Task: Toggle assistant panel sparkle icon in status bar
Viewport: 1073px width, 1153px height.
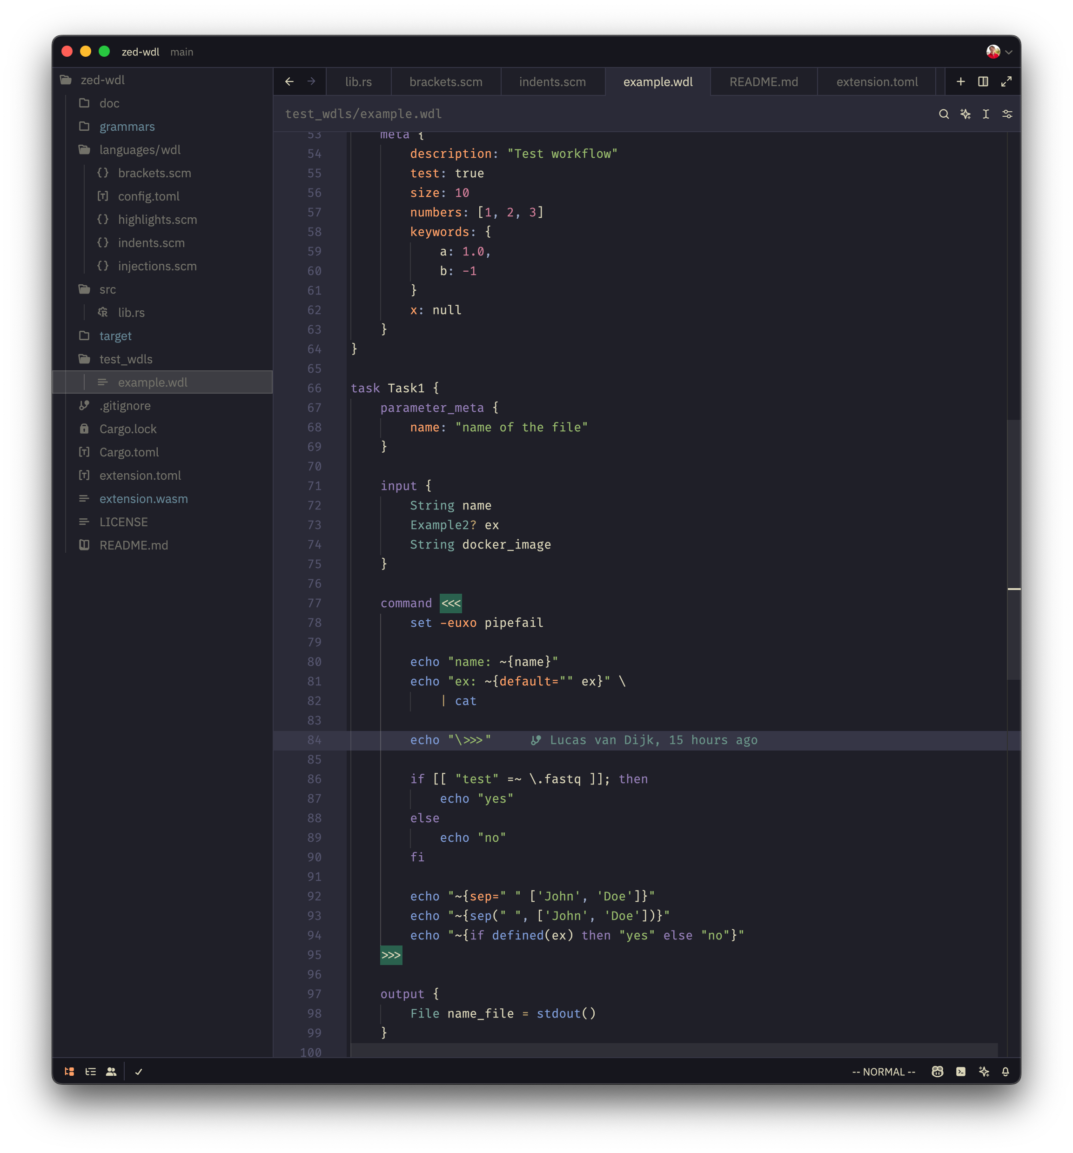Action: 984,1072
